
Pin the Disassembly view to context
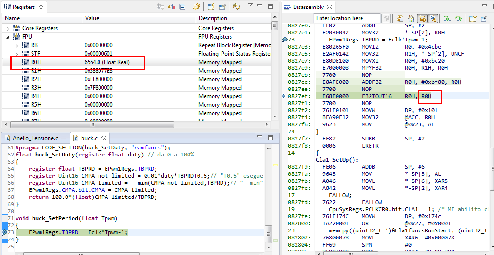click(x=484, y=18)
